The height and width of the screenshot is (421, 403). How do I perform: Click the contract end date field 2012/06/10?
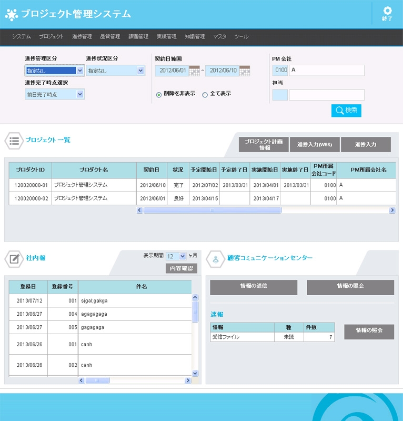(x=223, y=71)
